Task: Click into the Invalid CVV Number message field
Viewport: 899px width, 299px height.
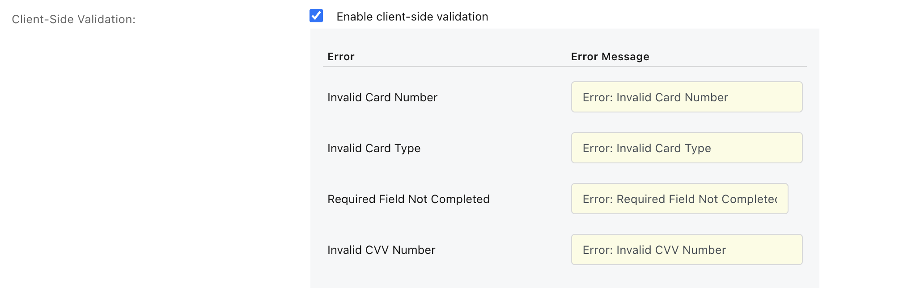Action: pos(687,250)
